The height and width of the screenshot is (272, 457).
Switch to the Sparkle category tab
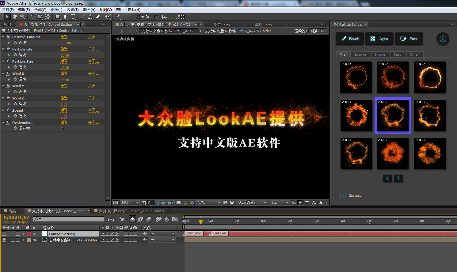pyautogui.click(x=360, y=54)
